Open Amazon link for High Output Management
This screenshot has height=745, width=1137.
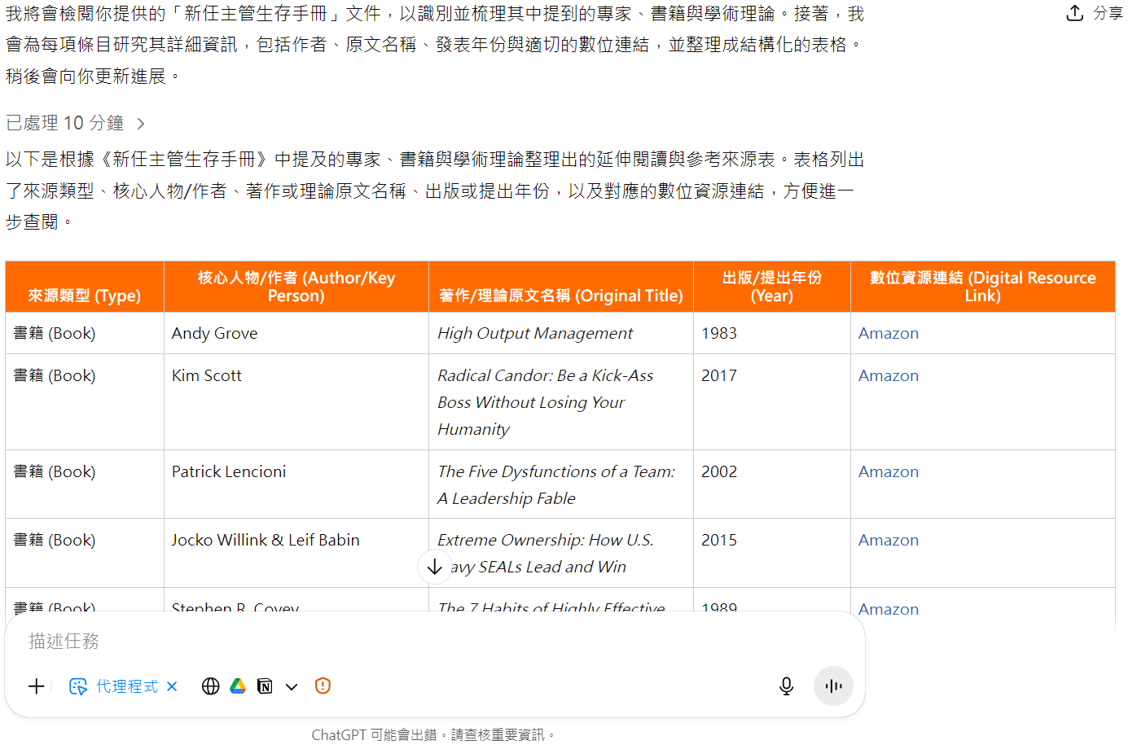click(x=889, y=333)
